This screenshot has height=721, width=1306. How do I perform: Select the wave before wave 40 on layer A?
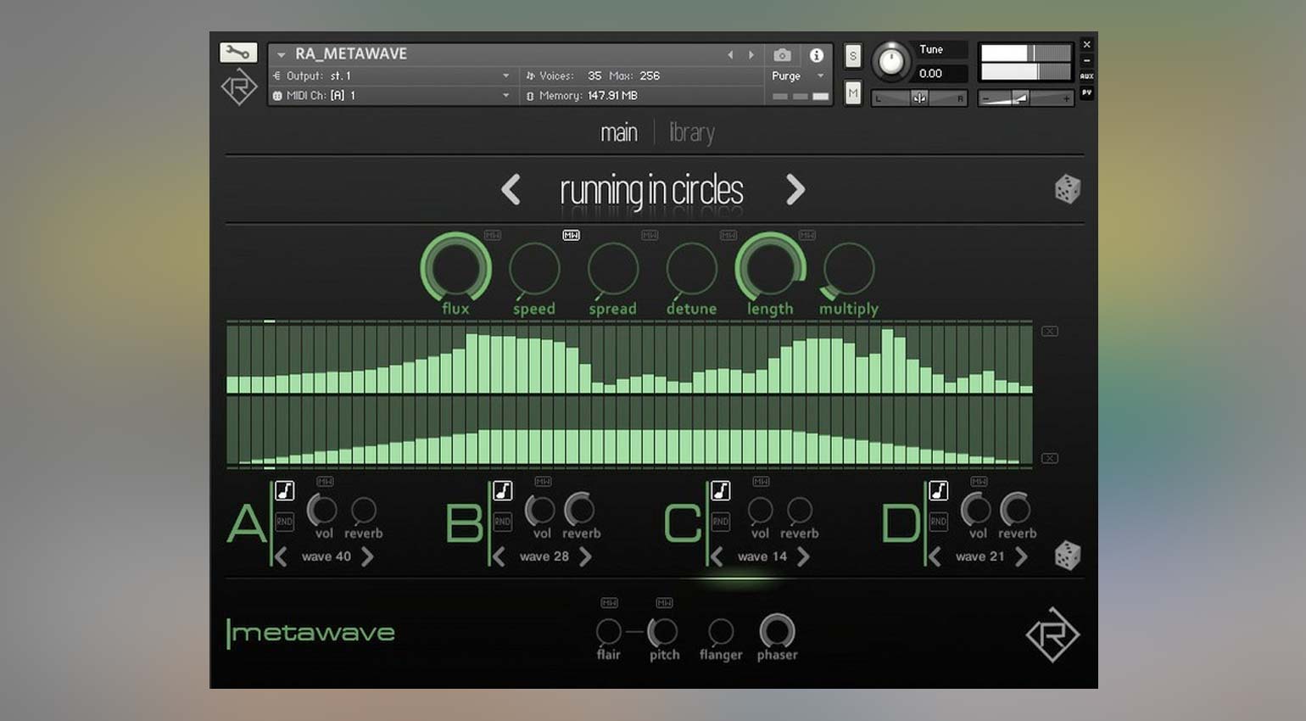click(x=282, y=557)
